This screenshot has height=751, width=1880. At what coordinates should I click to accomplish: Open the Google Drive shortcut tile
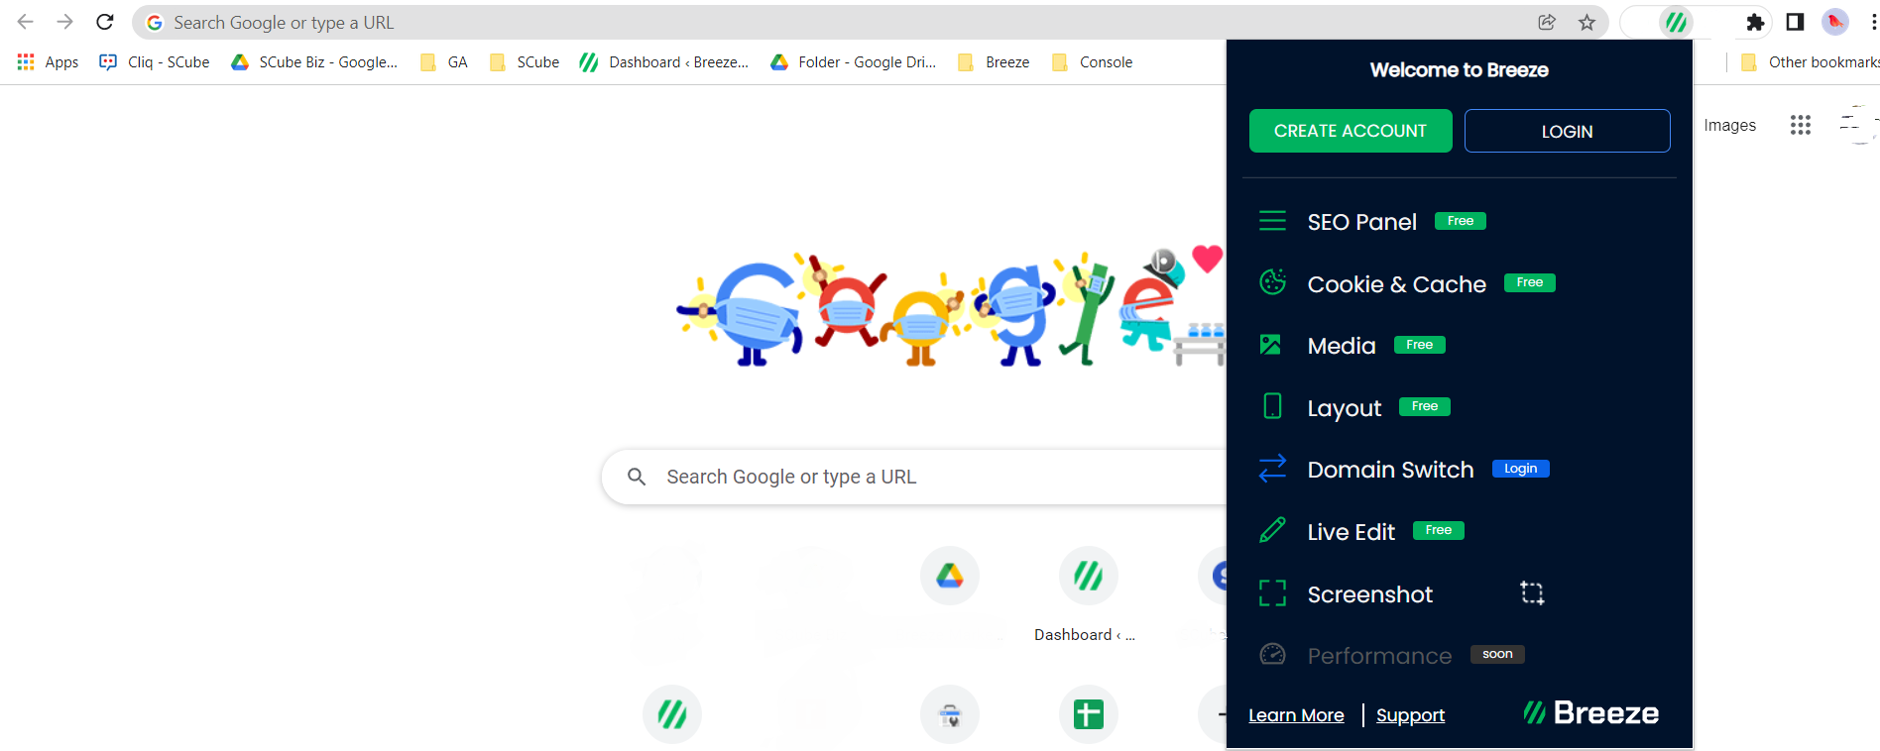point(950,576)
